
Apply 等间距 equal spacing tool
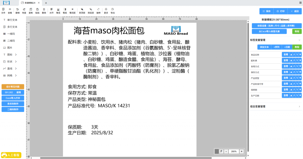72,11
